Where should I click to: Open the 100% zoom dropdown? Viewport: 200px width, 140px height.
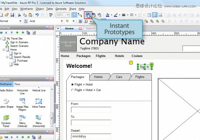[68, 15]
